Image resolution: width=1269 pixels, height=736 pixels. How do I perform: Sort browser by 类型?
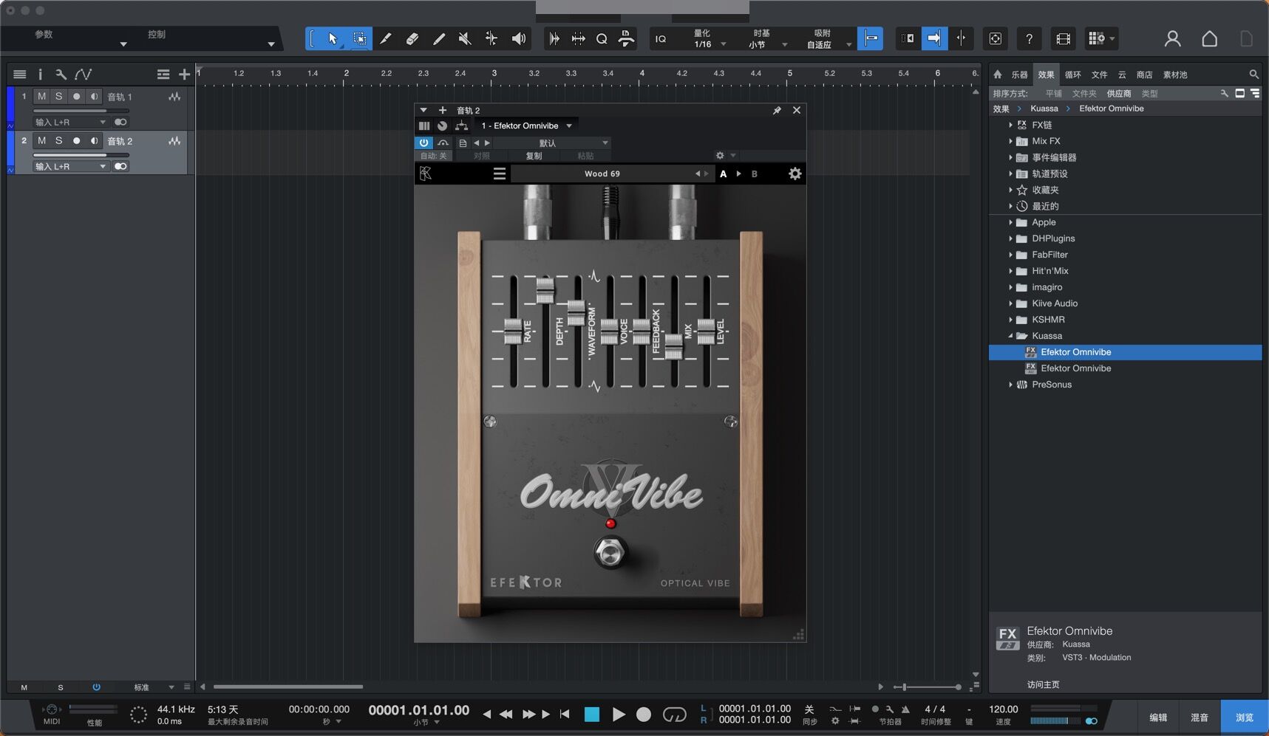(x=1149, y=94)
